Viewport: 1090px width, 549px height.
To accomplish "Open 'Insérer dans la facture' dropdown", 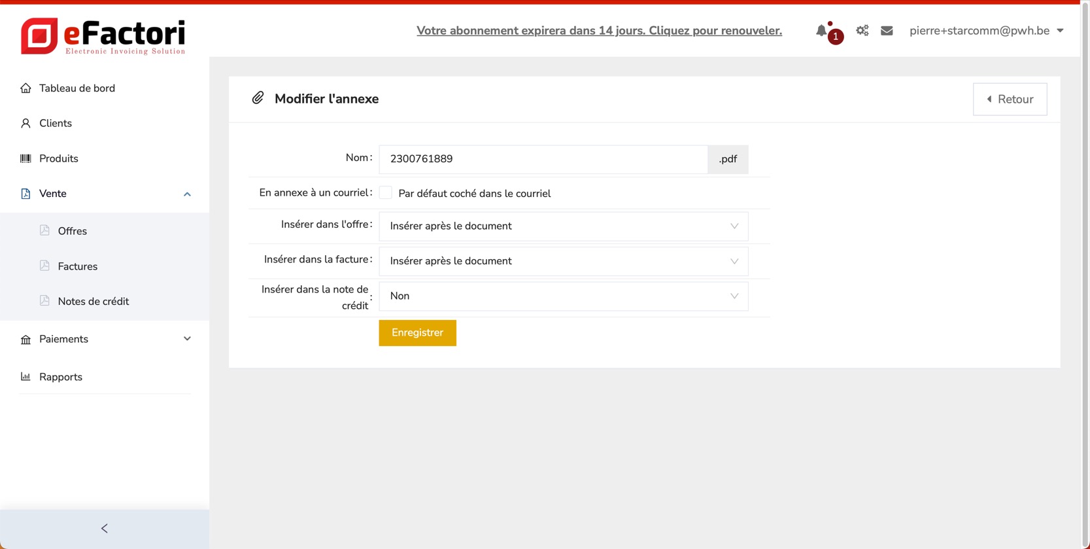I will [563, 261].
